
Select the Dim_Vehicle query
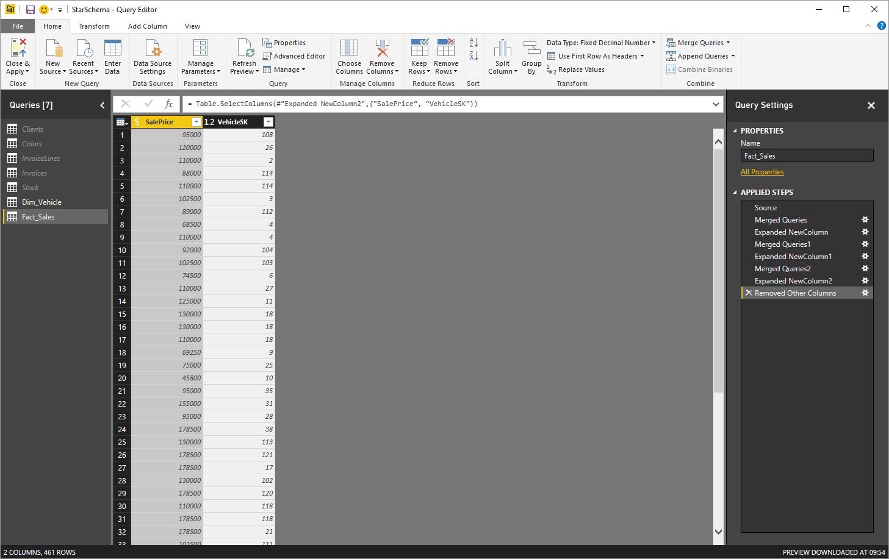point(41,202)
